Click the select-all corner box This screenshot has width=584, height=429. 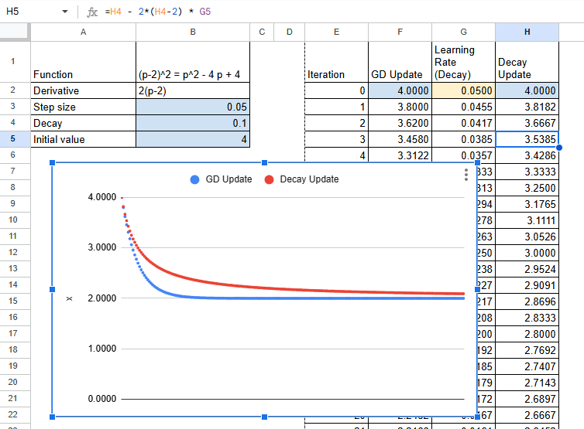click(x=15, y=32)
